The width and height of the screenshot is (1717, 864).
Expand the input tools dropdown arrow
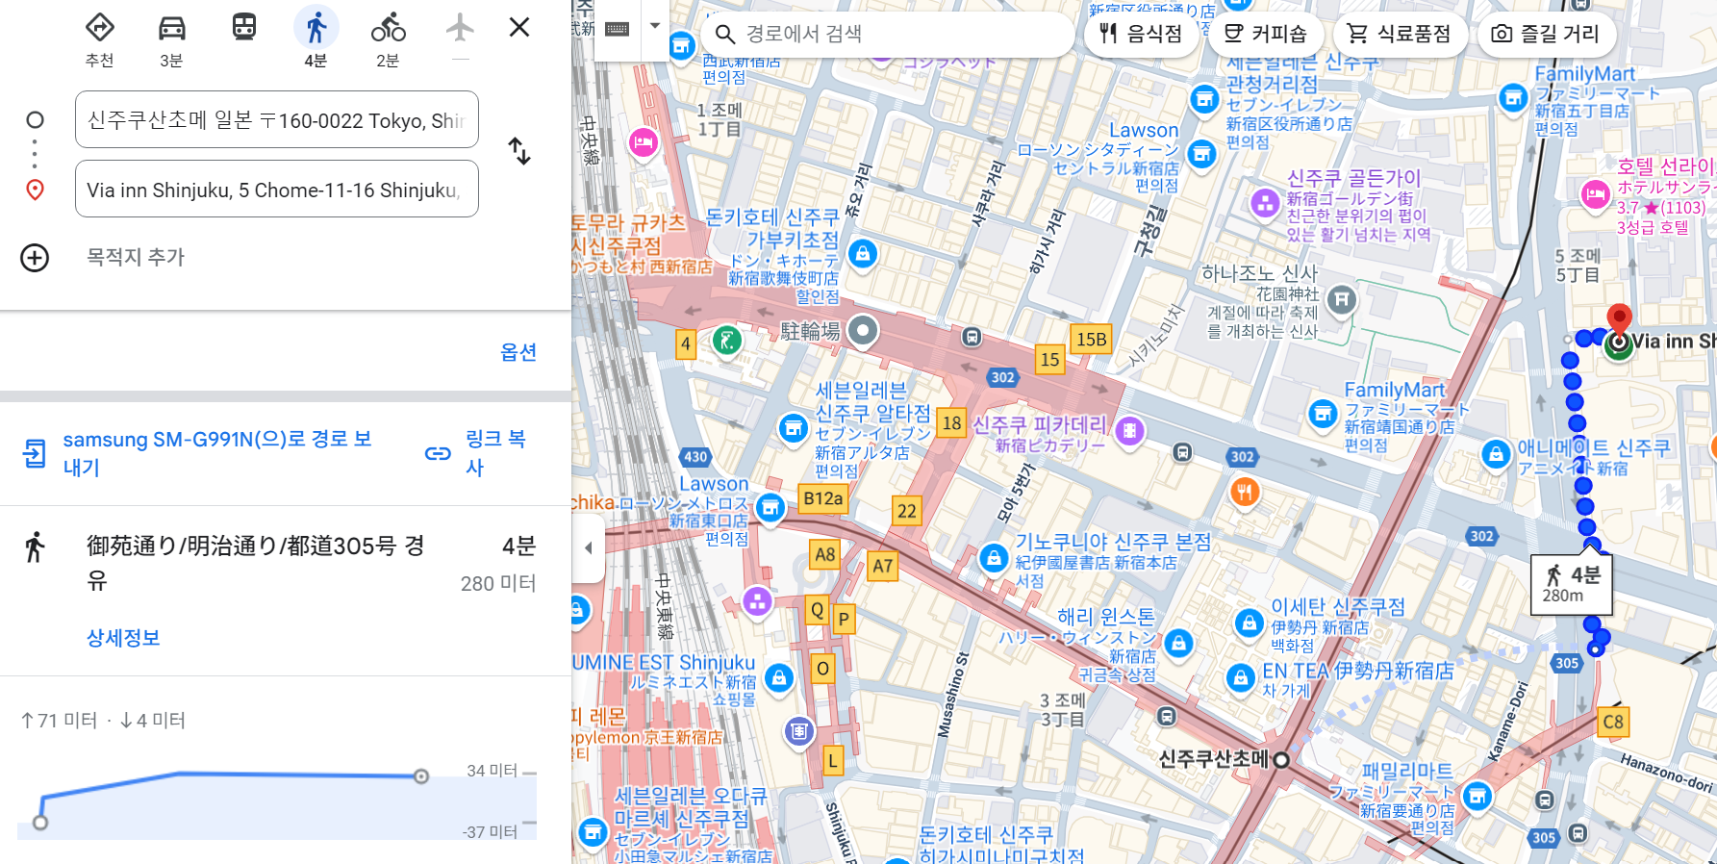[655, 26]
